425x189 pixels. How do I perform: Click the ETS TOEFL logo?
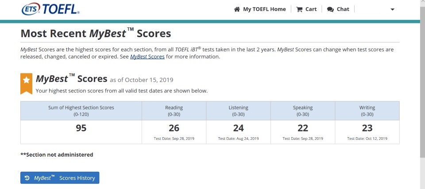point(50,9)
